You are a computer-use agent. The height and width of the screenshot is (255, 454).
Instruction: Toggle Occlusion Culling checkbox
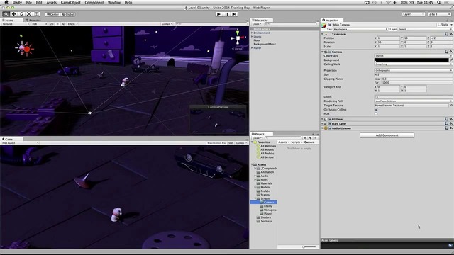click(x=376, y=110)
